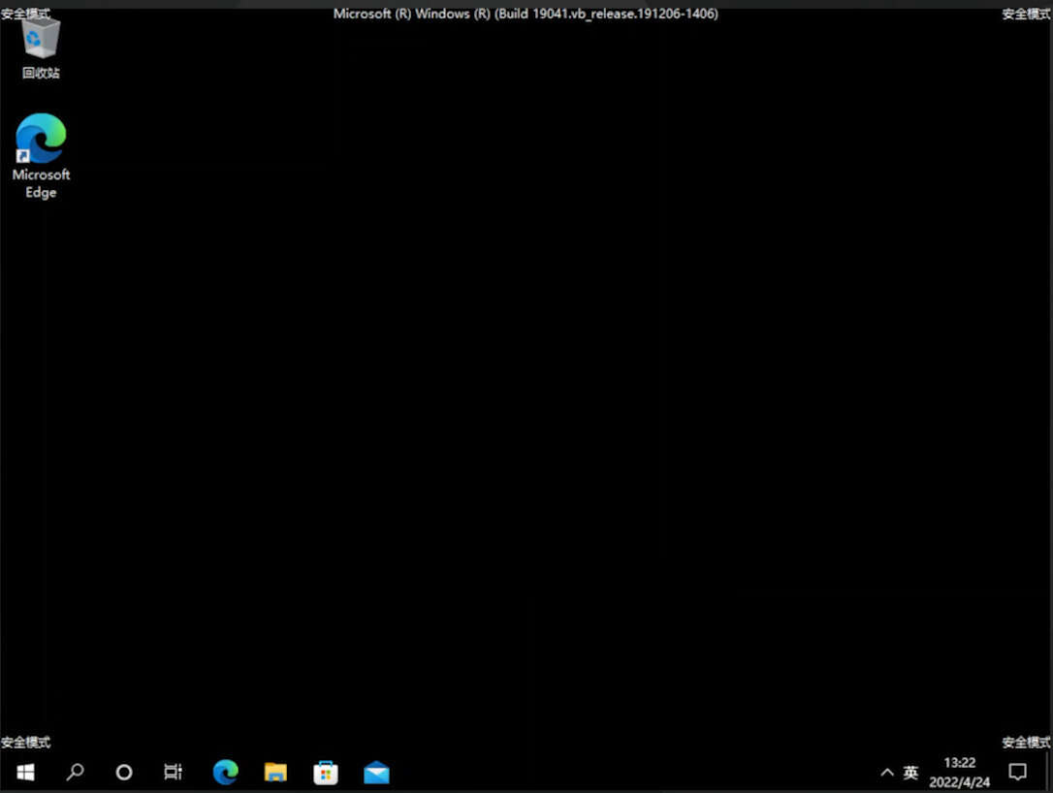Click the 2022/4/24 date in tray
Screen dimensions: 1053x793
point(960,782)
